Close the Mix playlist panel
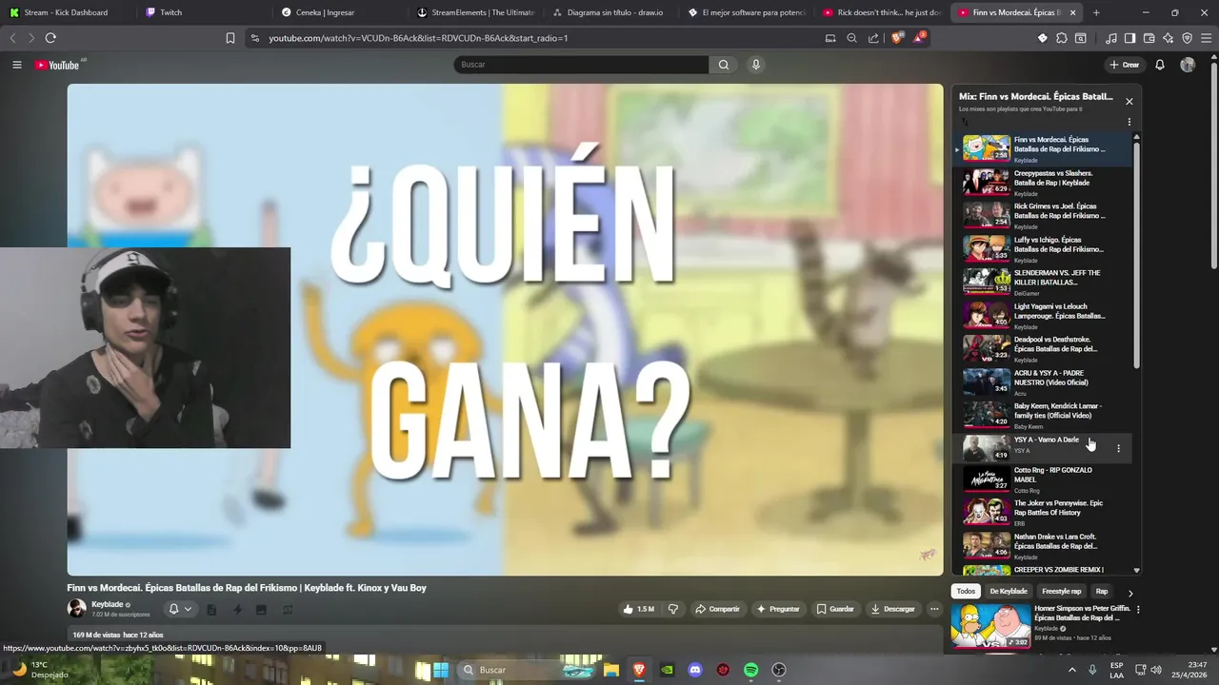Image resolution: width=1219 pixels, height=685 pixels. (x=1129, y=101)
